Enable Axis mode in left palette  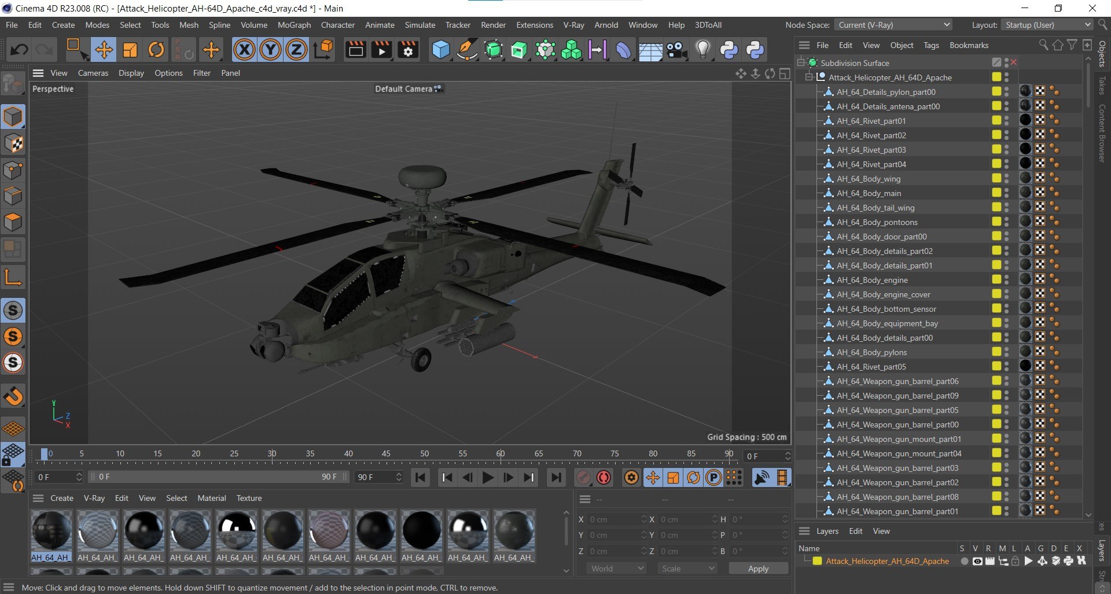coord(13,278)
